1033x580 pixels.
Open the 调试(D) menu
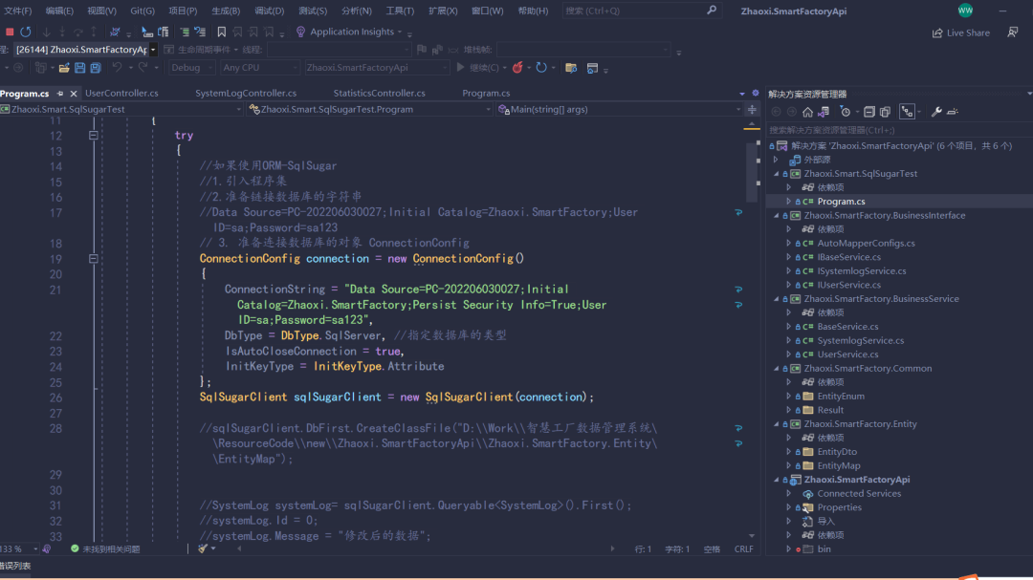[270, 11]
